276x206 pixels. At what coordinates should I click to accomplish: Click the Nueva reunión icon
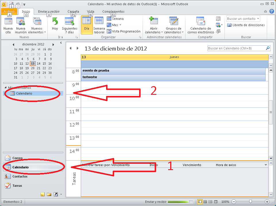pos(21,21)
